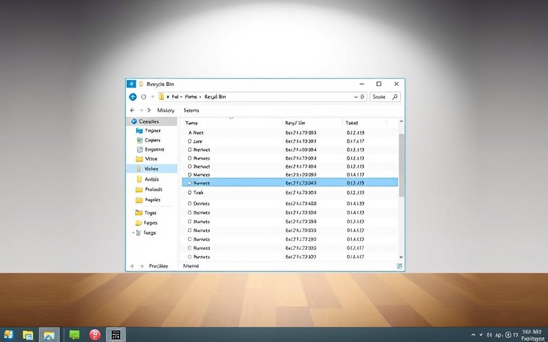Click the magnifier search icon

tap(395, 97)
